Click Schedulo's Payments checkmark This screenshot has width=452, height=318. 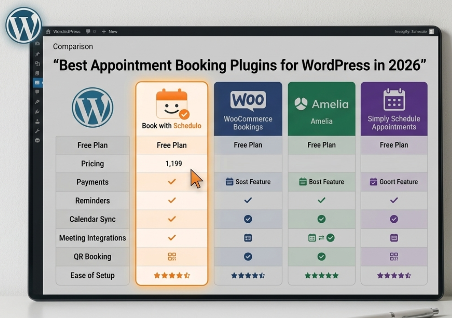pyautogui.click(x=172, y=181)
